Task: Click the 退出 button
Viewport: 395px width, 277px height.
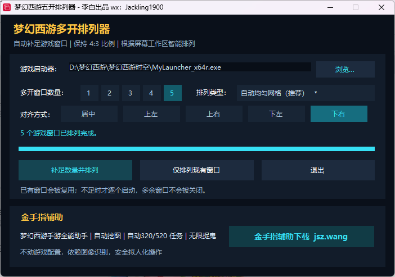Action: pyautogui.click(x=318, y=170)
